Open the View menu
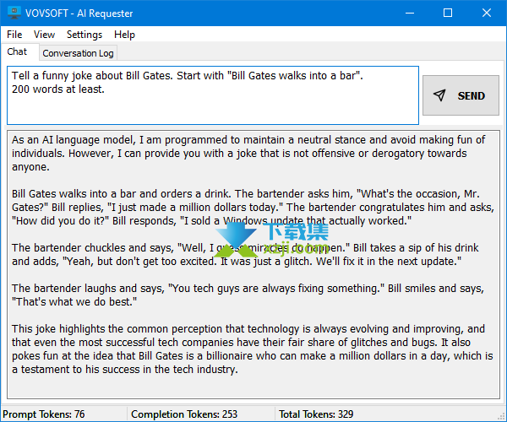 [44, 35]
